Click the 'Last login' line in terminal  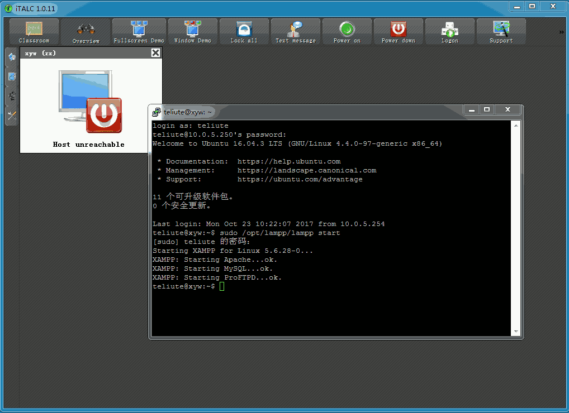(268, 224)
